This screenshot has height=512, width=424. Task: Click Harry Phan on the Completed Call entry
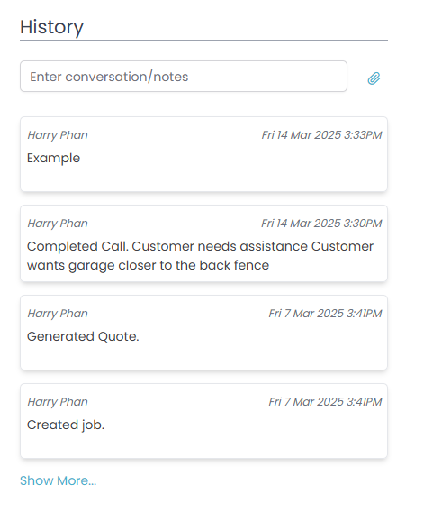[x=58, y=224]
